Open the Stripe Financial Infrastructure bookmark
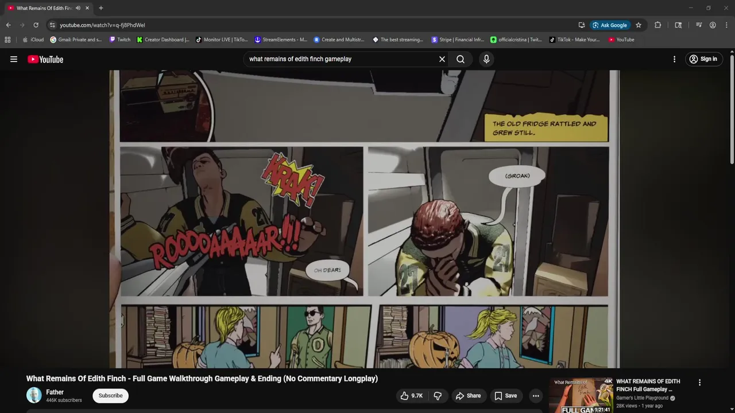This screenshot has width=735, height=413. 458,40
